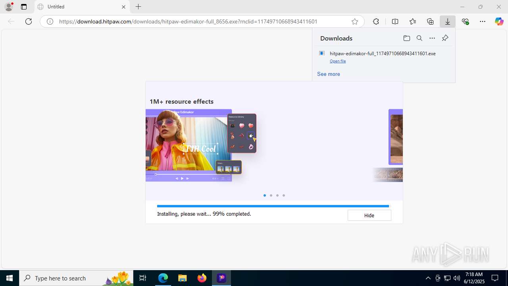Launch Copilot sidebar icon
Screen dimensions: 508x286
(x=499, y=21)
